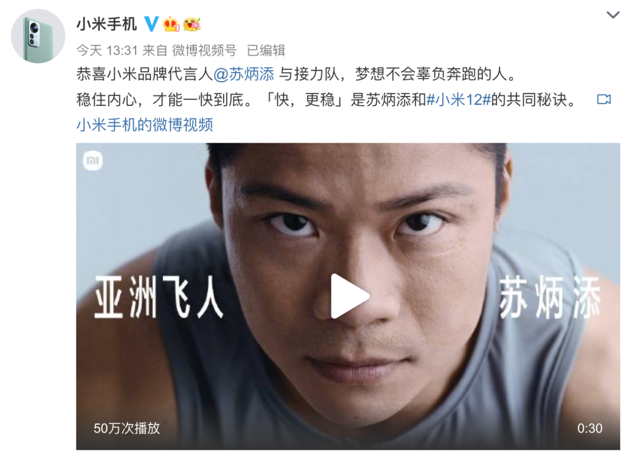The width and height of the screenshot is (639, 458).
Task: Open the post timestamp 今天 13:31
Action: (107, 50)
